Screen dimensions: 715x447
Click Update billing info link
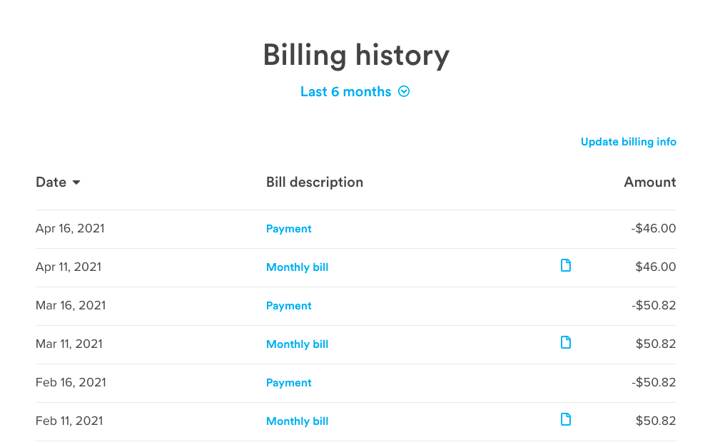pos(628,142)
